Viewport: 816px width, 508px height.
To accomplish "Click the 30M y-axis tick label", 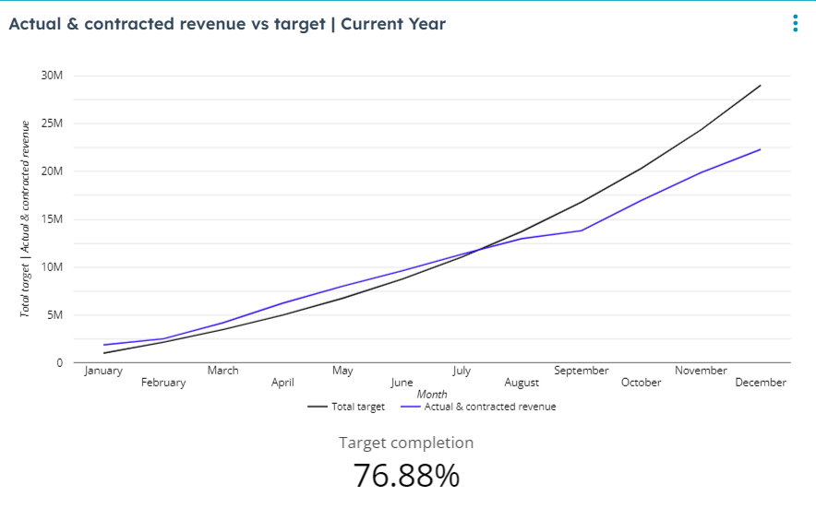I will [52, 76].
